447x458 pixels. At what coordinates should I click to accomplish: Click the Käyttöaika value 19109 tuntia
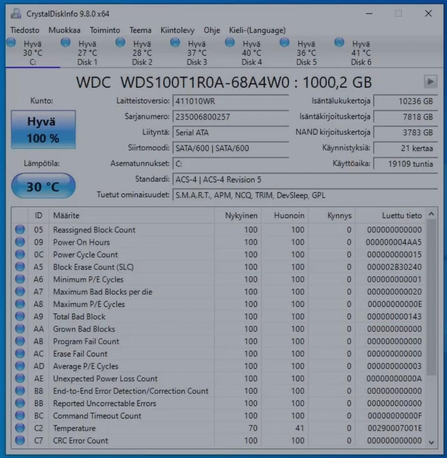click(405, 164)
